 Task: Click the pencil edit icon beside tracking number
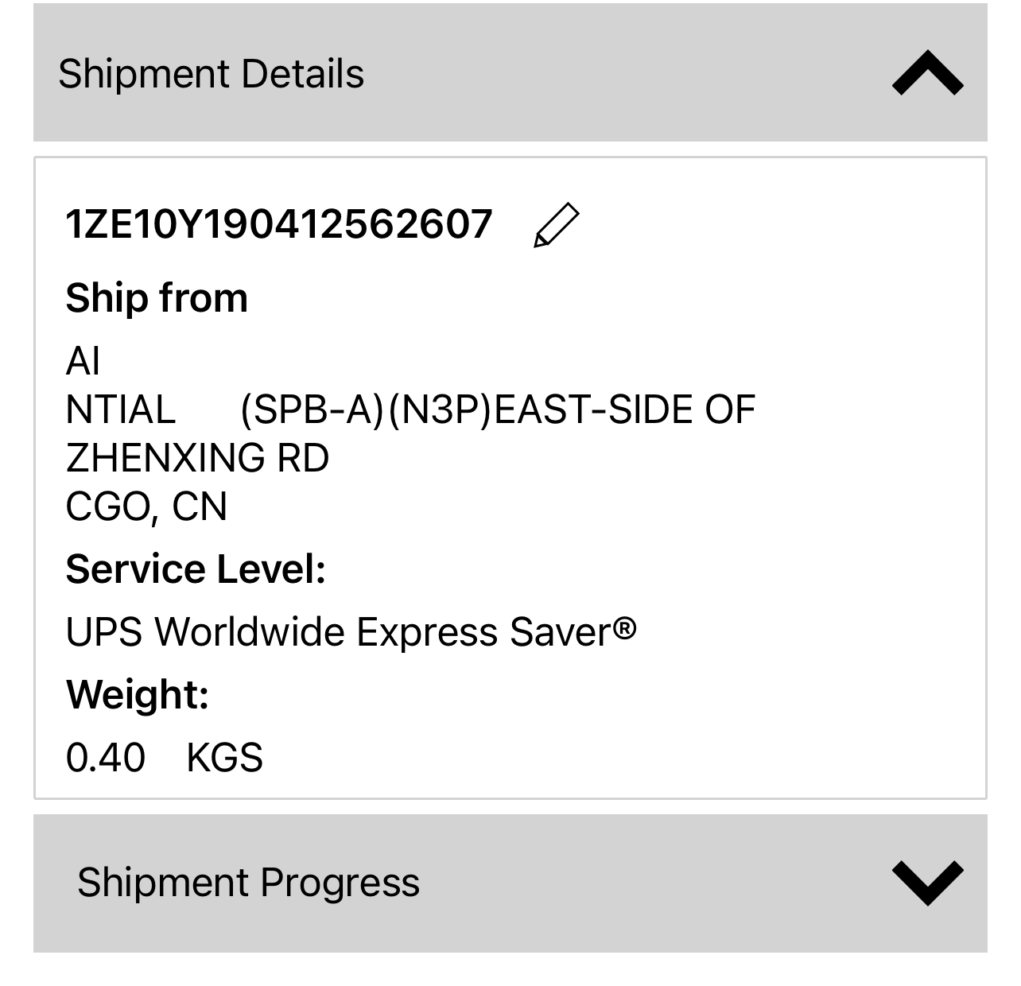point(556,225)
